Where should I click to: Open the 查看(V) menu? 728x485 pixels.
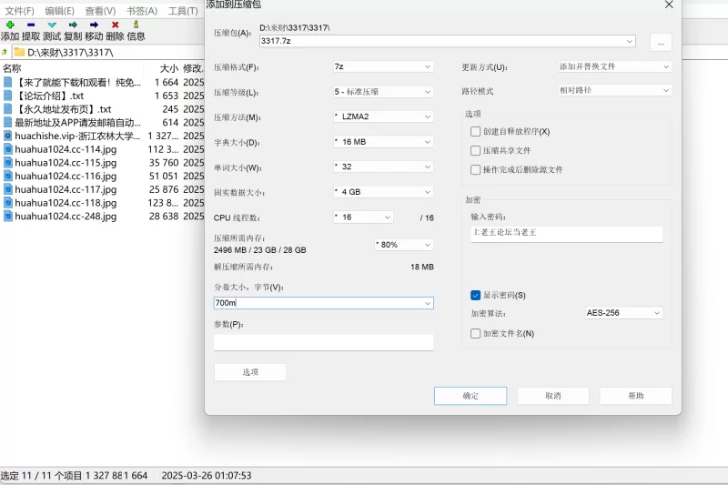point(100,11)
